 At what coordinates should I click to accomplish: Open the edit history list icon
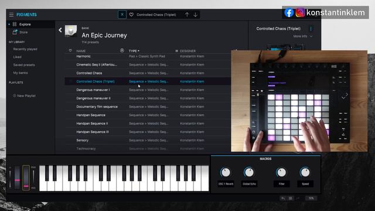coord(291,198)
